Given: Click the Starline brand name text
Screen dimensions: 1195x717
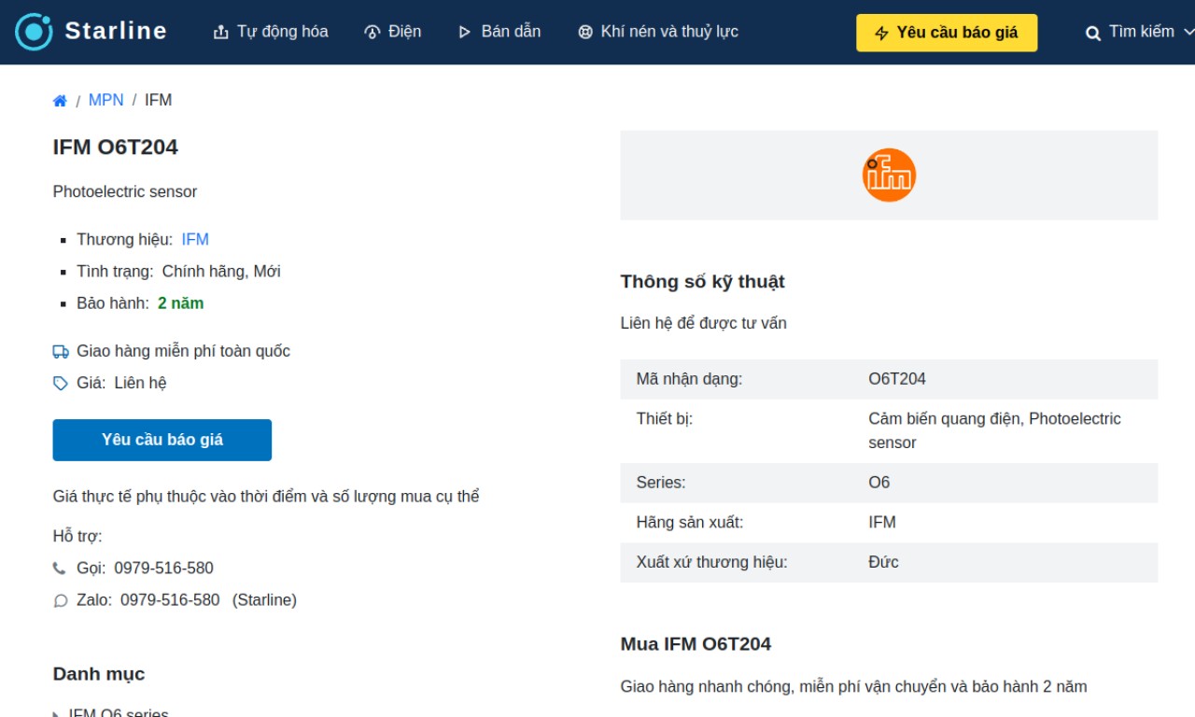Looking at the screenshot, I should click(116, 31).
